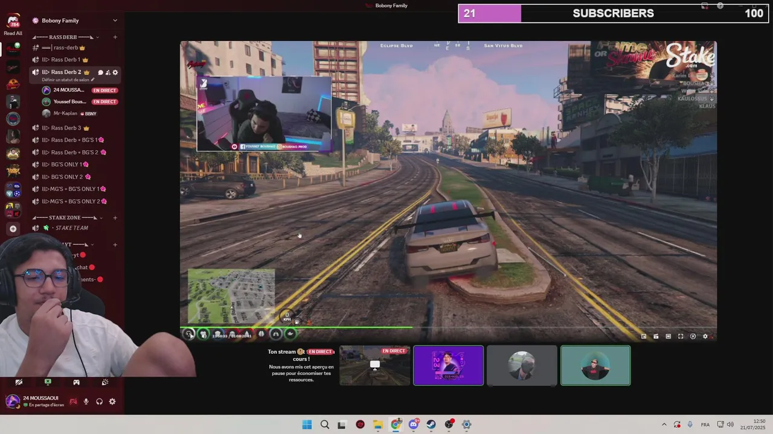The height and width of the screenshot is (434, 773).
Task: Open the 24 MOUSSAOUI user profile panel
Action: pyautogui.click(x=35, y=401)
